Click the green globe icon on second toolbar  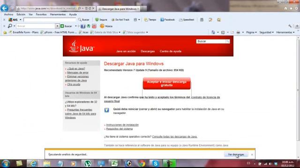89,26
